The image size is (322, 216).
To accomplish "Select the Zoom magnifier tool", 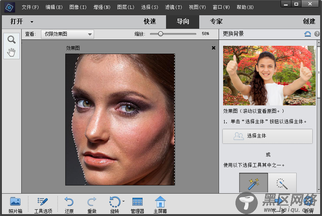I will pyautogui.click(x=12, y=39).
